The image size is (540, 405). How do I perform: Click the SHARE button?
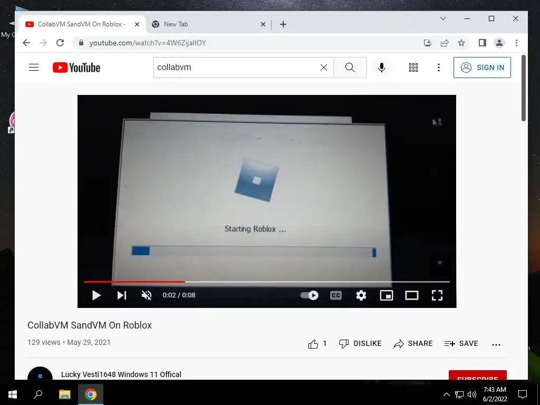point(413,344)
